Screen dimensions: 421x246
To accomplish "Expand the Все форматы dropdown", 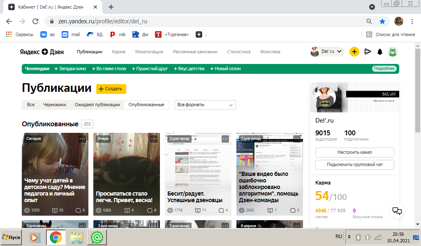I will point(205,105).
